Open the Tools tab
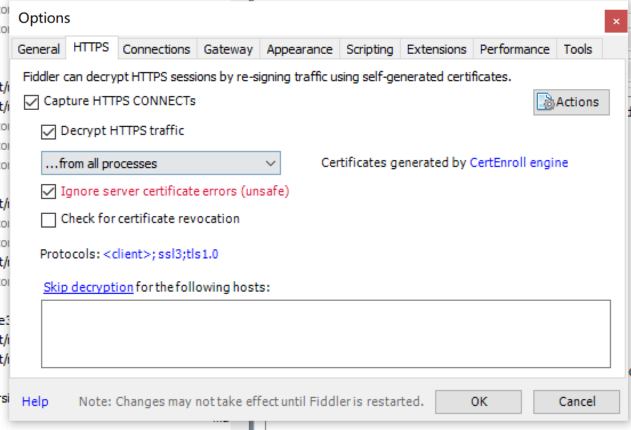Image resolution: width=631 pixels, height=430 pixels. 578,49
